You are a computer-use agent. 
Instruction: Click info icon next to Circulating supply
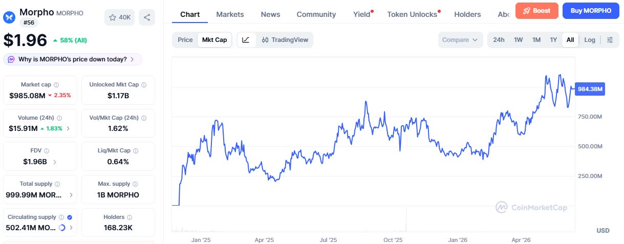coord(61,217)
